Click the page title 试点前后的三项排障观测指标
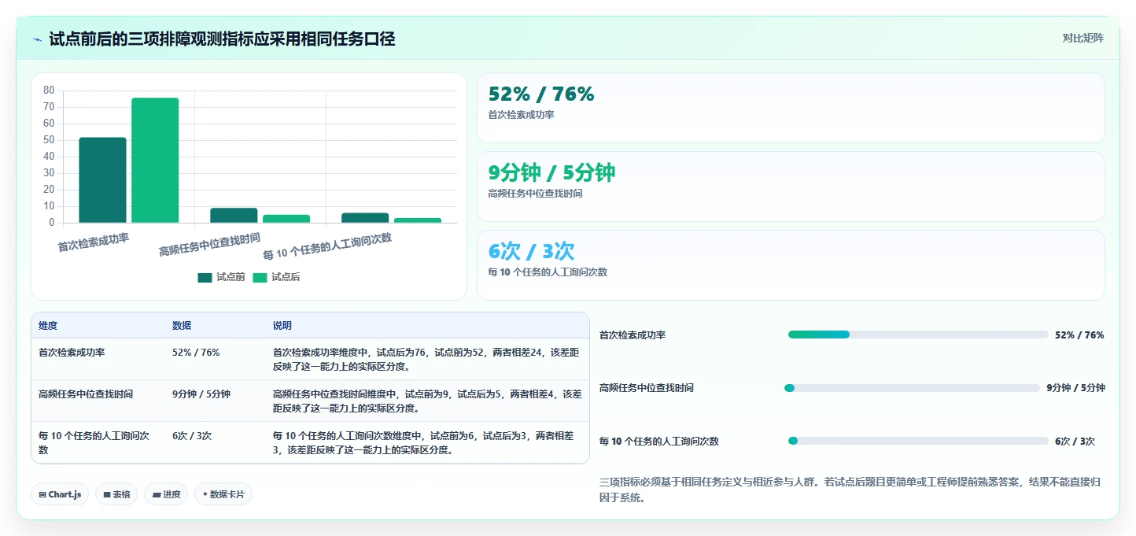 [x=222, y=39]
